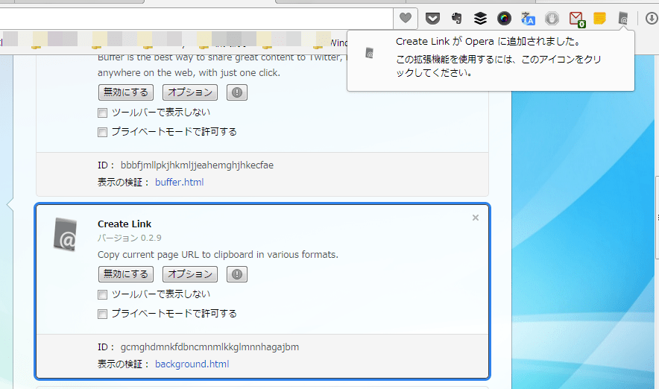Disable Create Link via 無効にする
Screen dimensions: 659x389
126,274
